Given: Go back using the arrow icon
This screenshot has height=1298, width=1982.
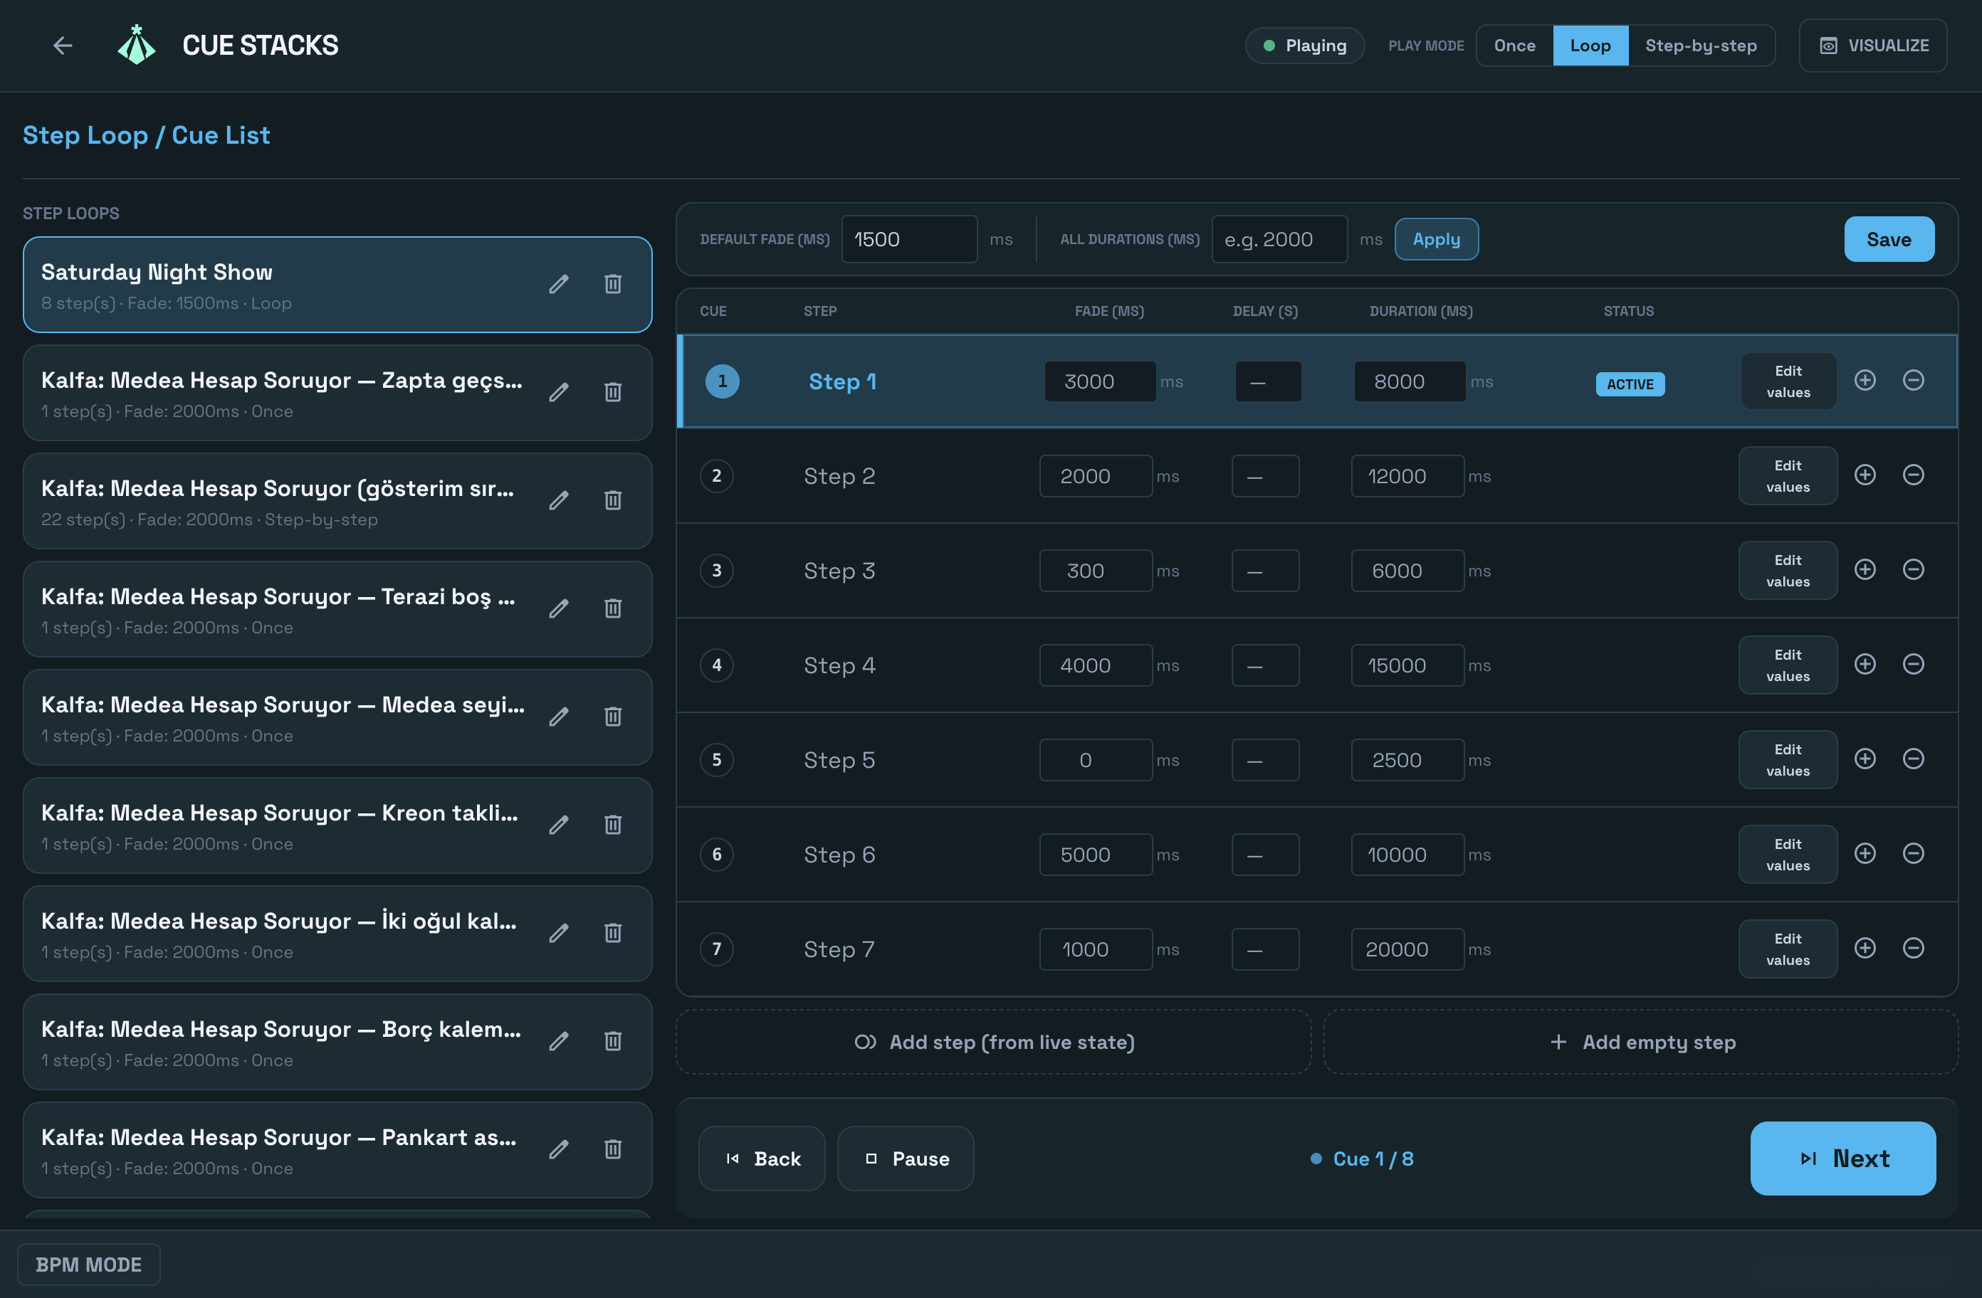Looking at the screenshot, I should pos(63,46).
